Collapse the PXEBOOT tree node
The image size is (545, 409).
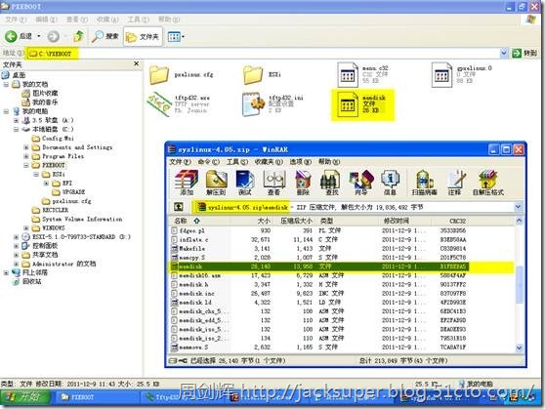(26, 165)
